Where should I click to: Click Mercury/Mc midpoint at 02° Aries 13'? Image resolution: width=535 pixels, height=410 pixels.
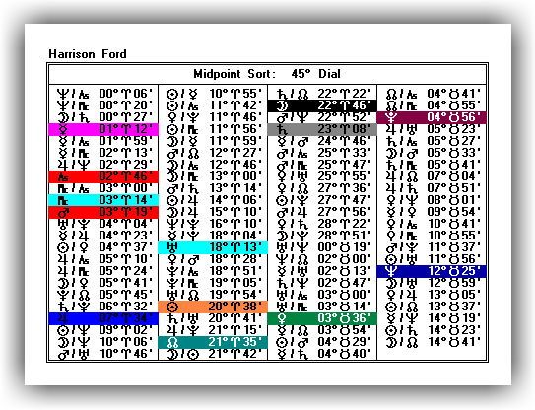point(103,153)
